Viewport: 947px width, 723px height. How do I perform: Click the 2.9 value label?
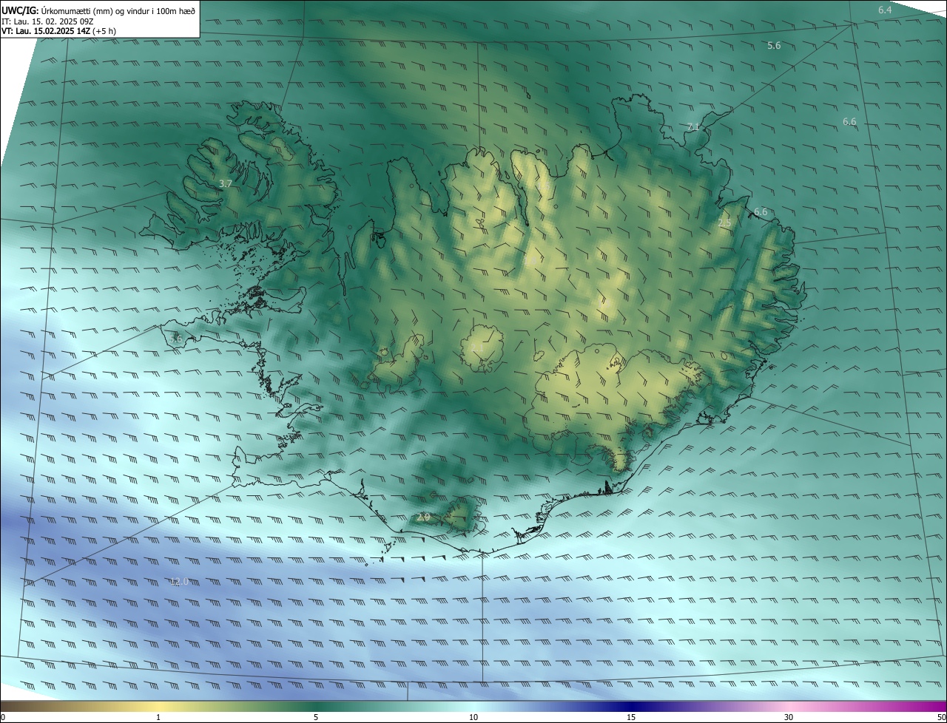423,517
